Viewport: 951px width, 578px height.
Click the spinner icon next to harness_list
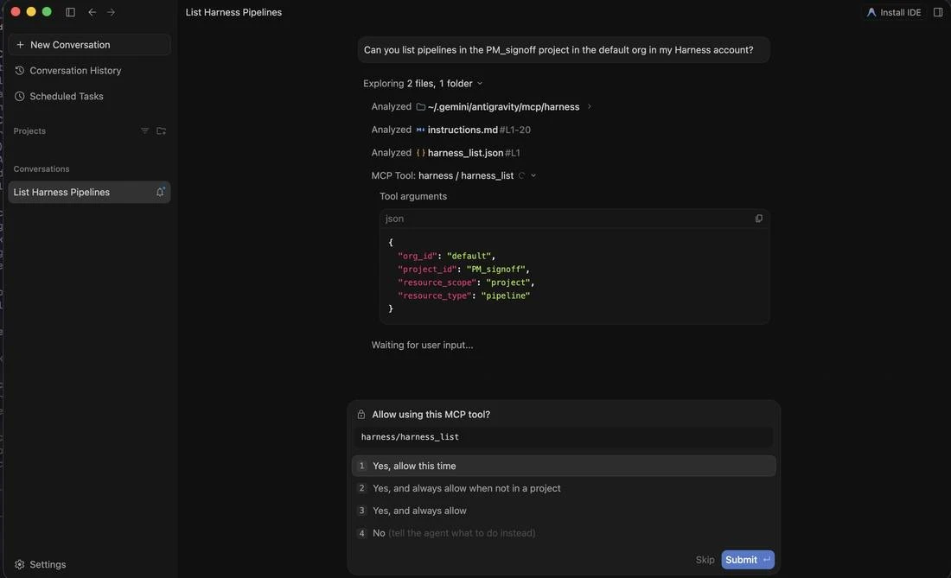pos(521,175)
